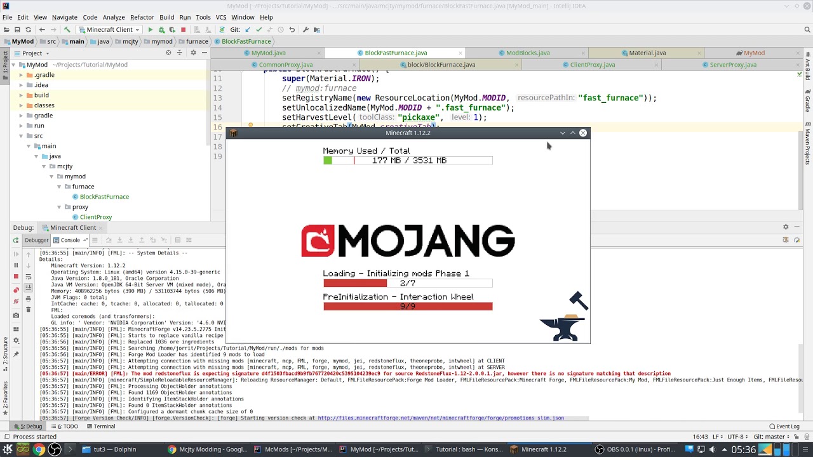
Task: Open the Navigate menu
Action: [x=64, y=17]
